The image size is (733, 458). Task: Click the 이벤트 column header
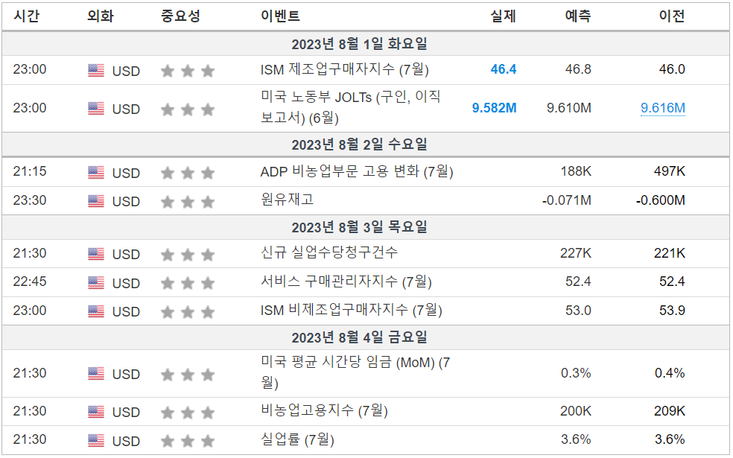[x=280, y=16]
